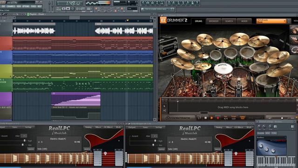Open FX Mixer tab in left RealLPC
The height and width of the screenshot is (168, 298).
click(x=108, y=127)
